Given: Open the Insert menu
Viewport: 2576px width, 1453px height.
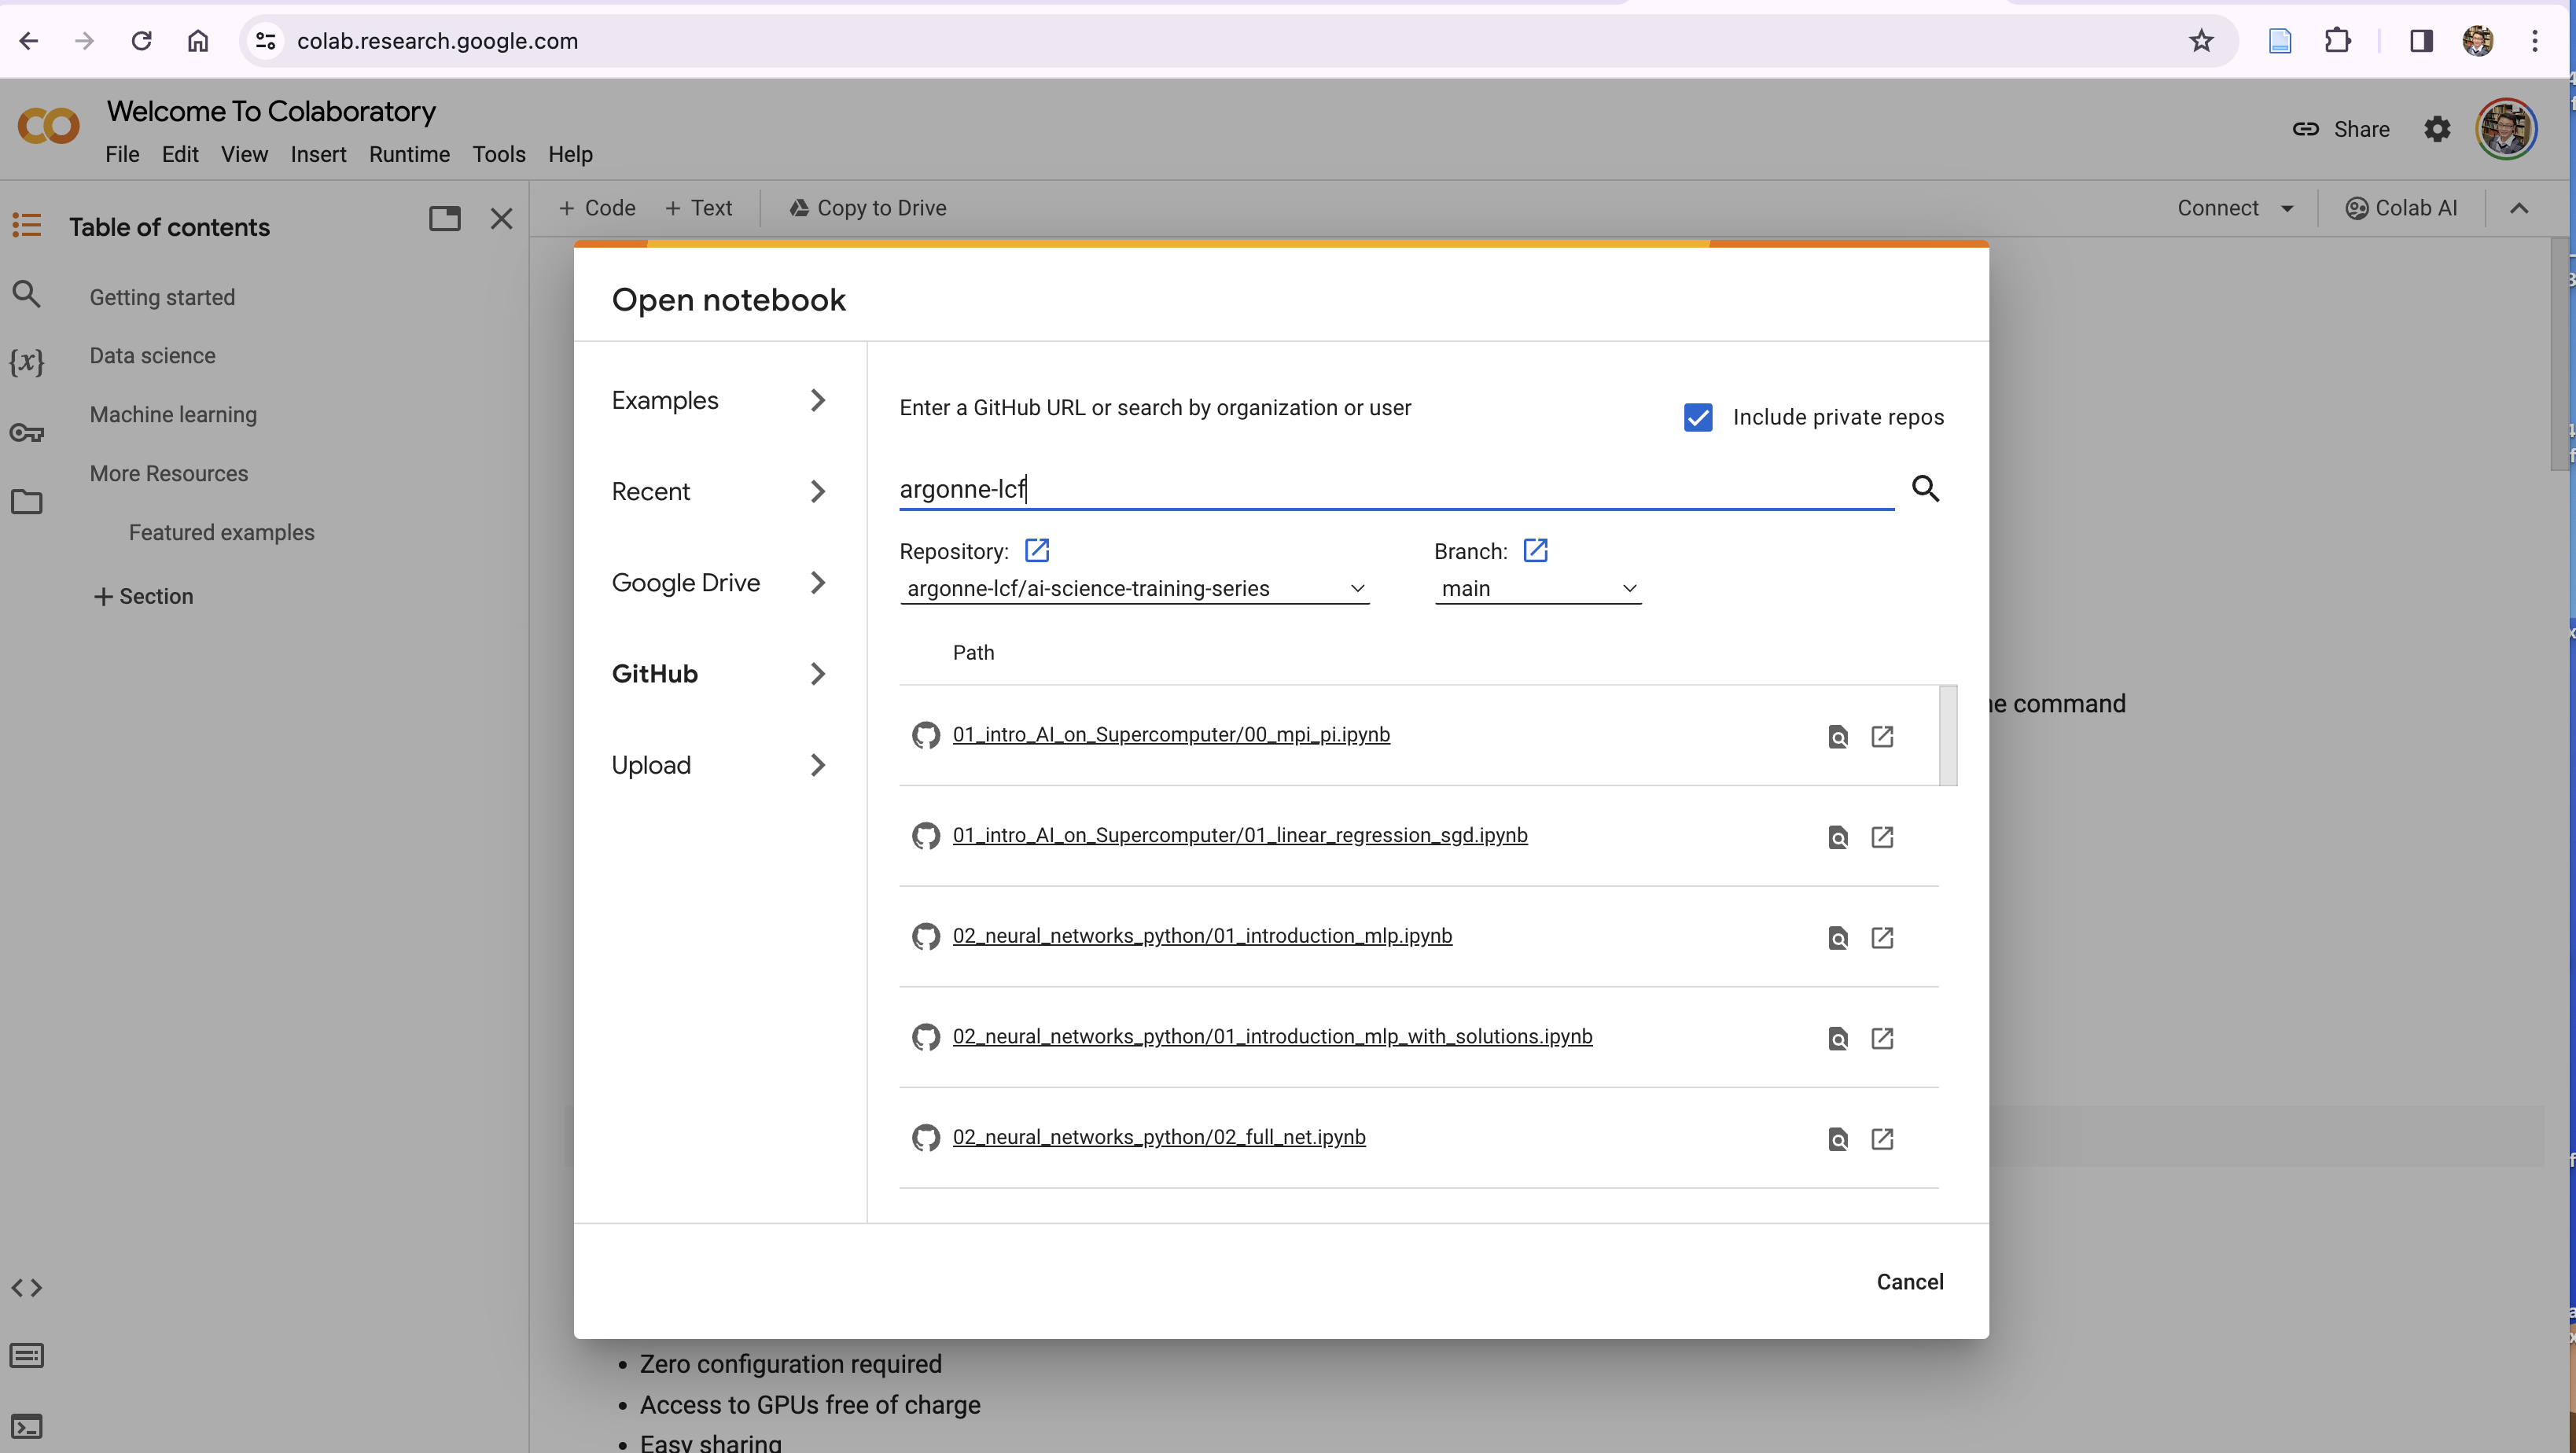Looking at the screenshot, I should click(318, 154).
